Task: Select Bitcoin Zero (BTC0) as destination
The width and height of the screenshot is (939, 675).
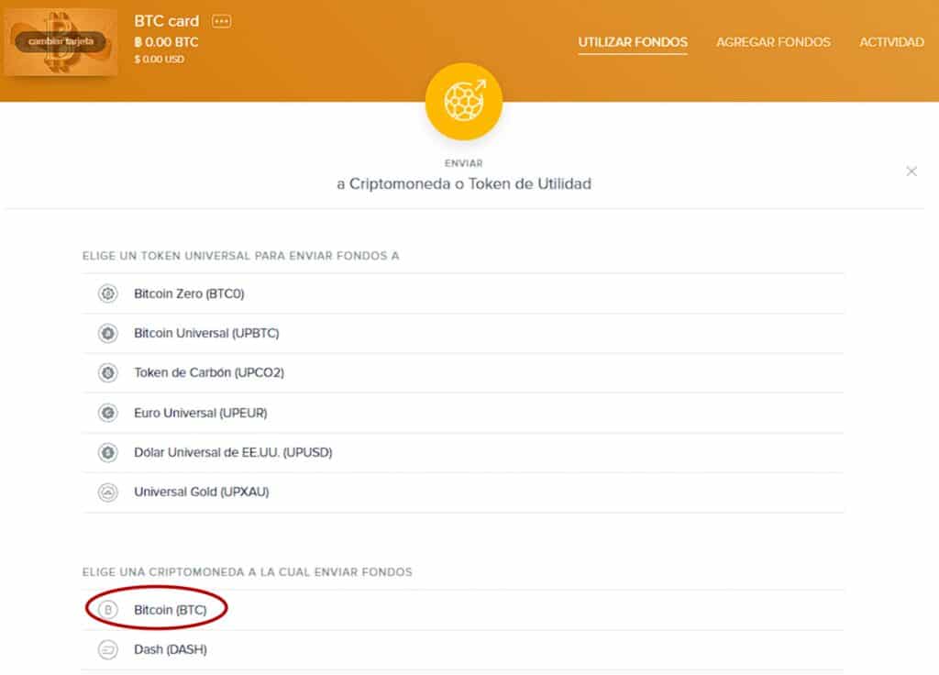Action: point(463,294)
